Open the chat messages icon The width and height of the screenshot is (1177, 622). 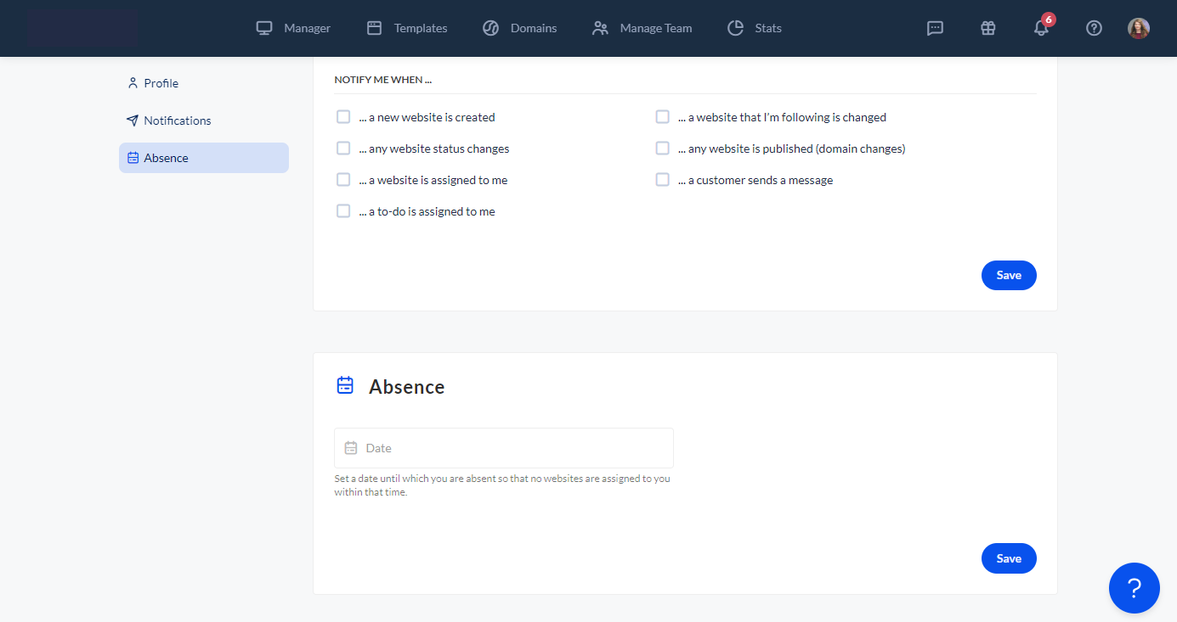[x=935, y=28]
